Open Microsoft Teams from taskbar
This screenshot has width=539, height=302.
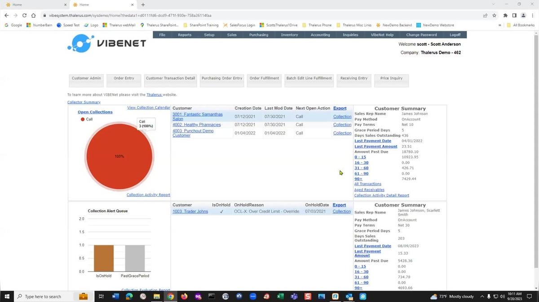294,297
